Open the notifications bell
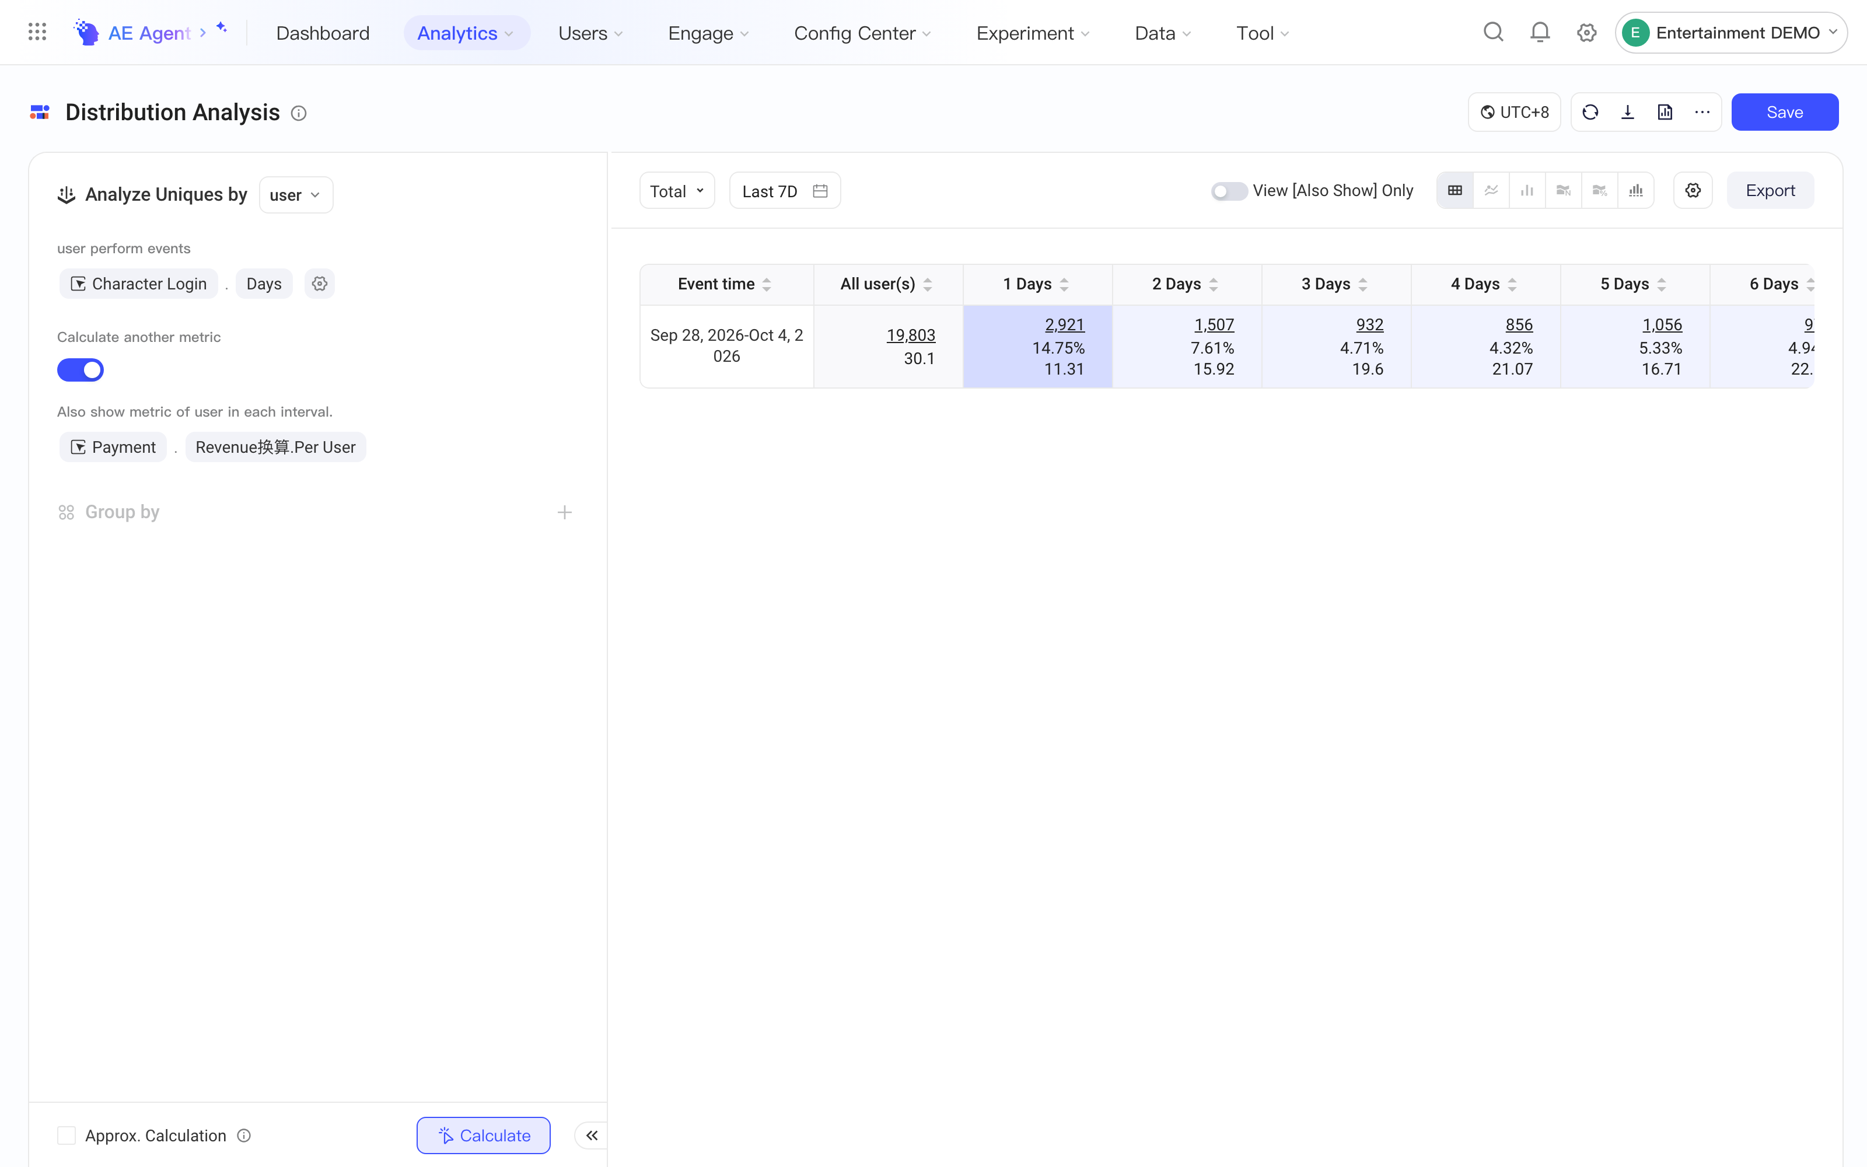This screenshot has width=1867, height=1167. 1540,33
